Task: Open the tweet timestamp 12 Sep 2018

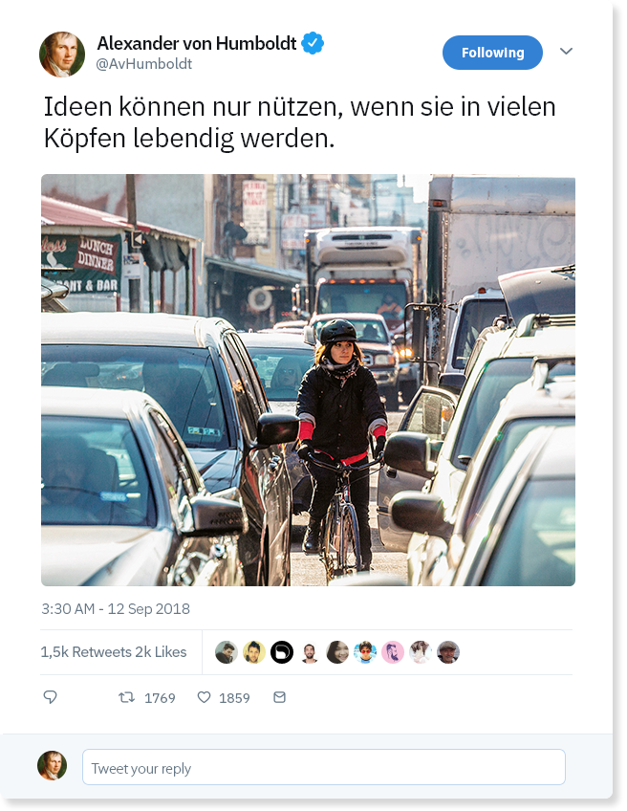Action: pyautogui.click(x=116, y=609)
